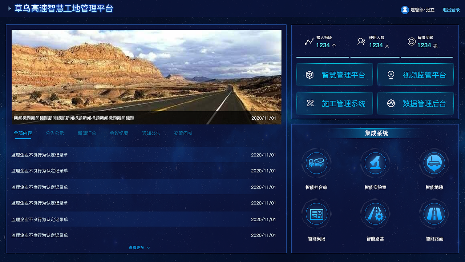Open the 智能实验室 (smart laboratory) icon
The width and height of the screenshot is (465, 262).
pos(375,163)
